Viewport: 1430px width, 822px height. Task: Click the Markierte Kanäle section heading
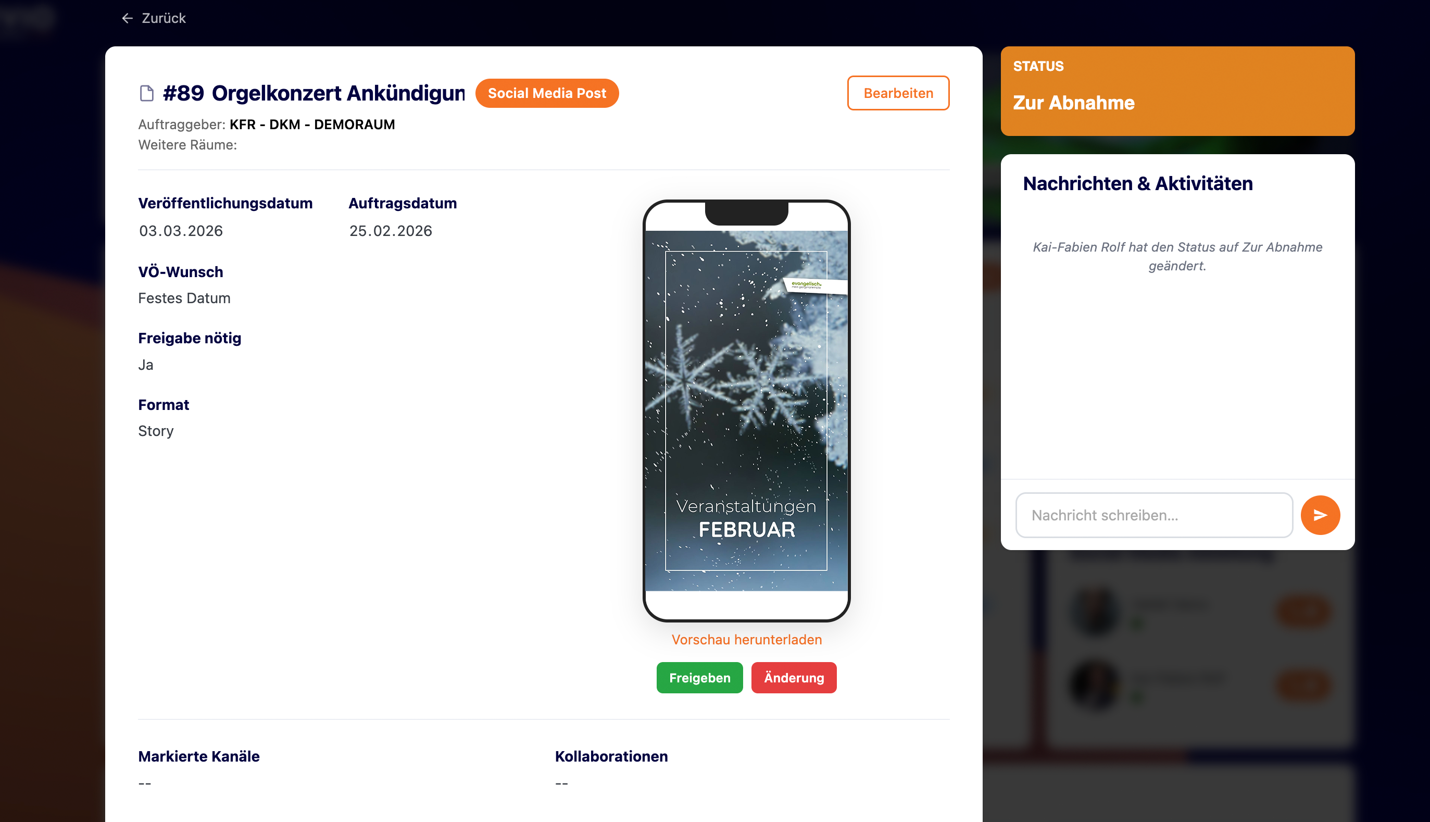point(198,756)
